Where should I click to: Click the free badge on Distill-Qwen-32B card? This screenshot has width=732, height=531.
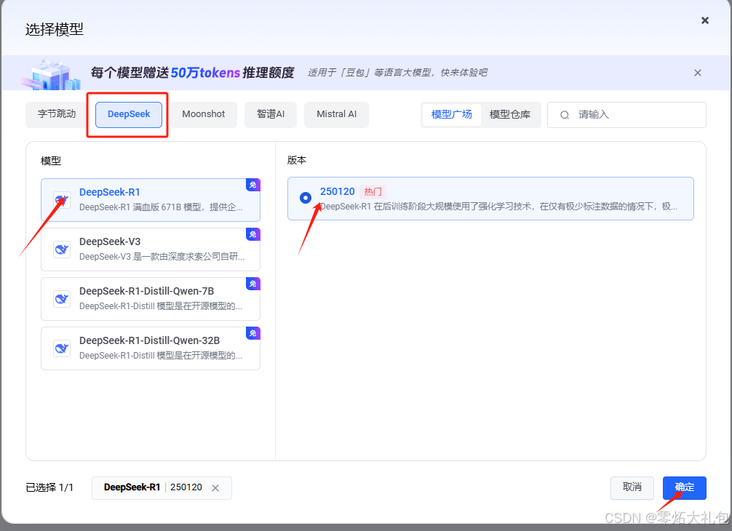(x=253, y=333)
